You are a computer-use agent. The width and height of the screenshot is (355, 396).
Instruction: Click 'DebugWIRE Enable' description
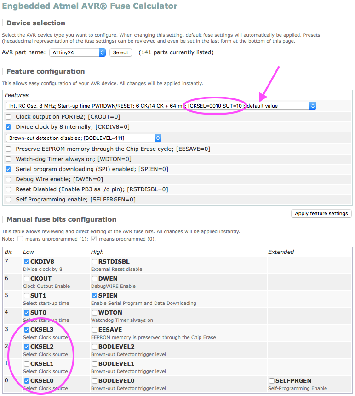point(114,286)
